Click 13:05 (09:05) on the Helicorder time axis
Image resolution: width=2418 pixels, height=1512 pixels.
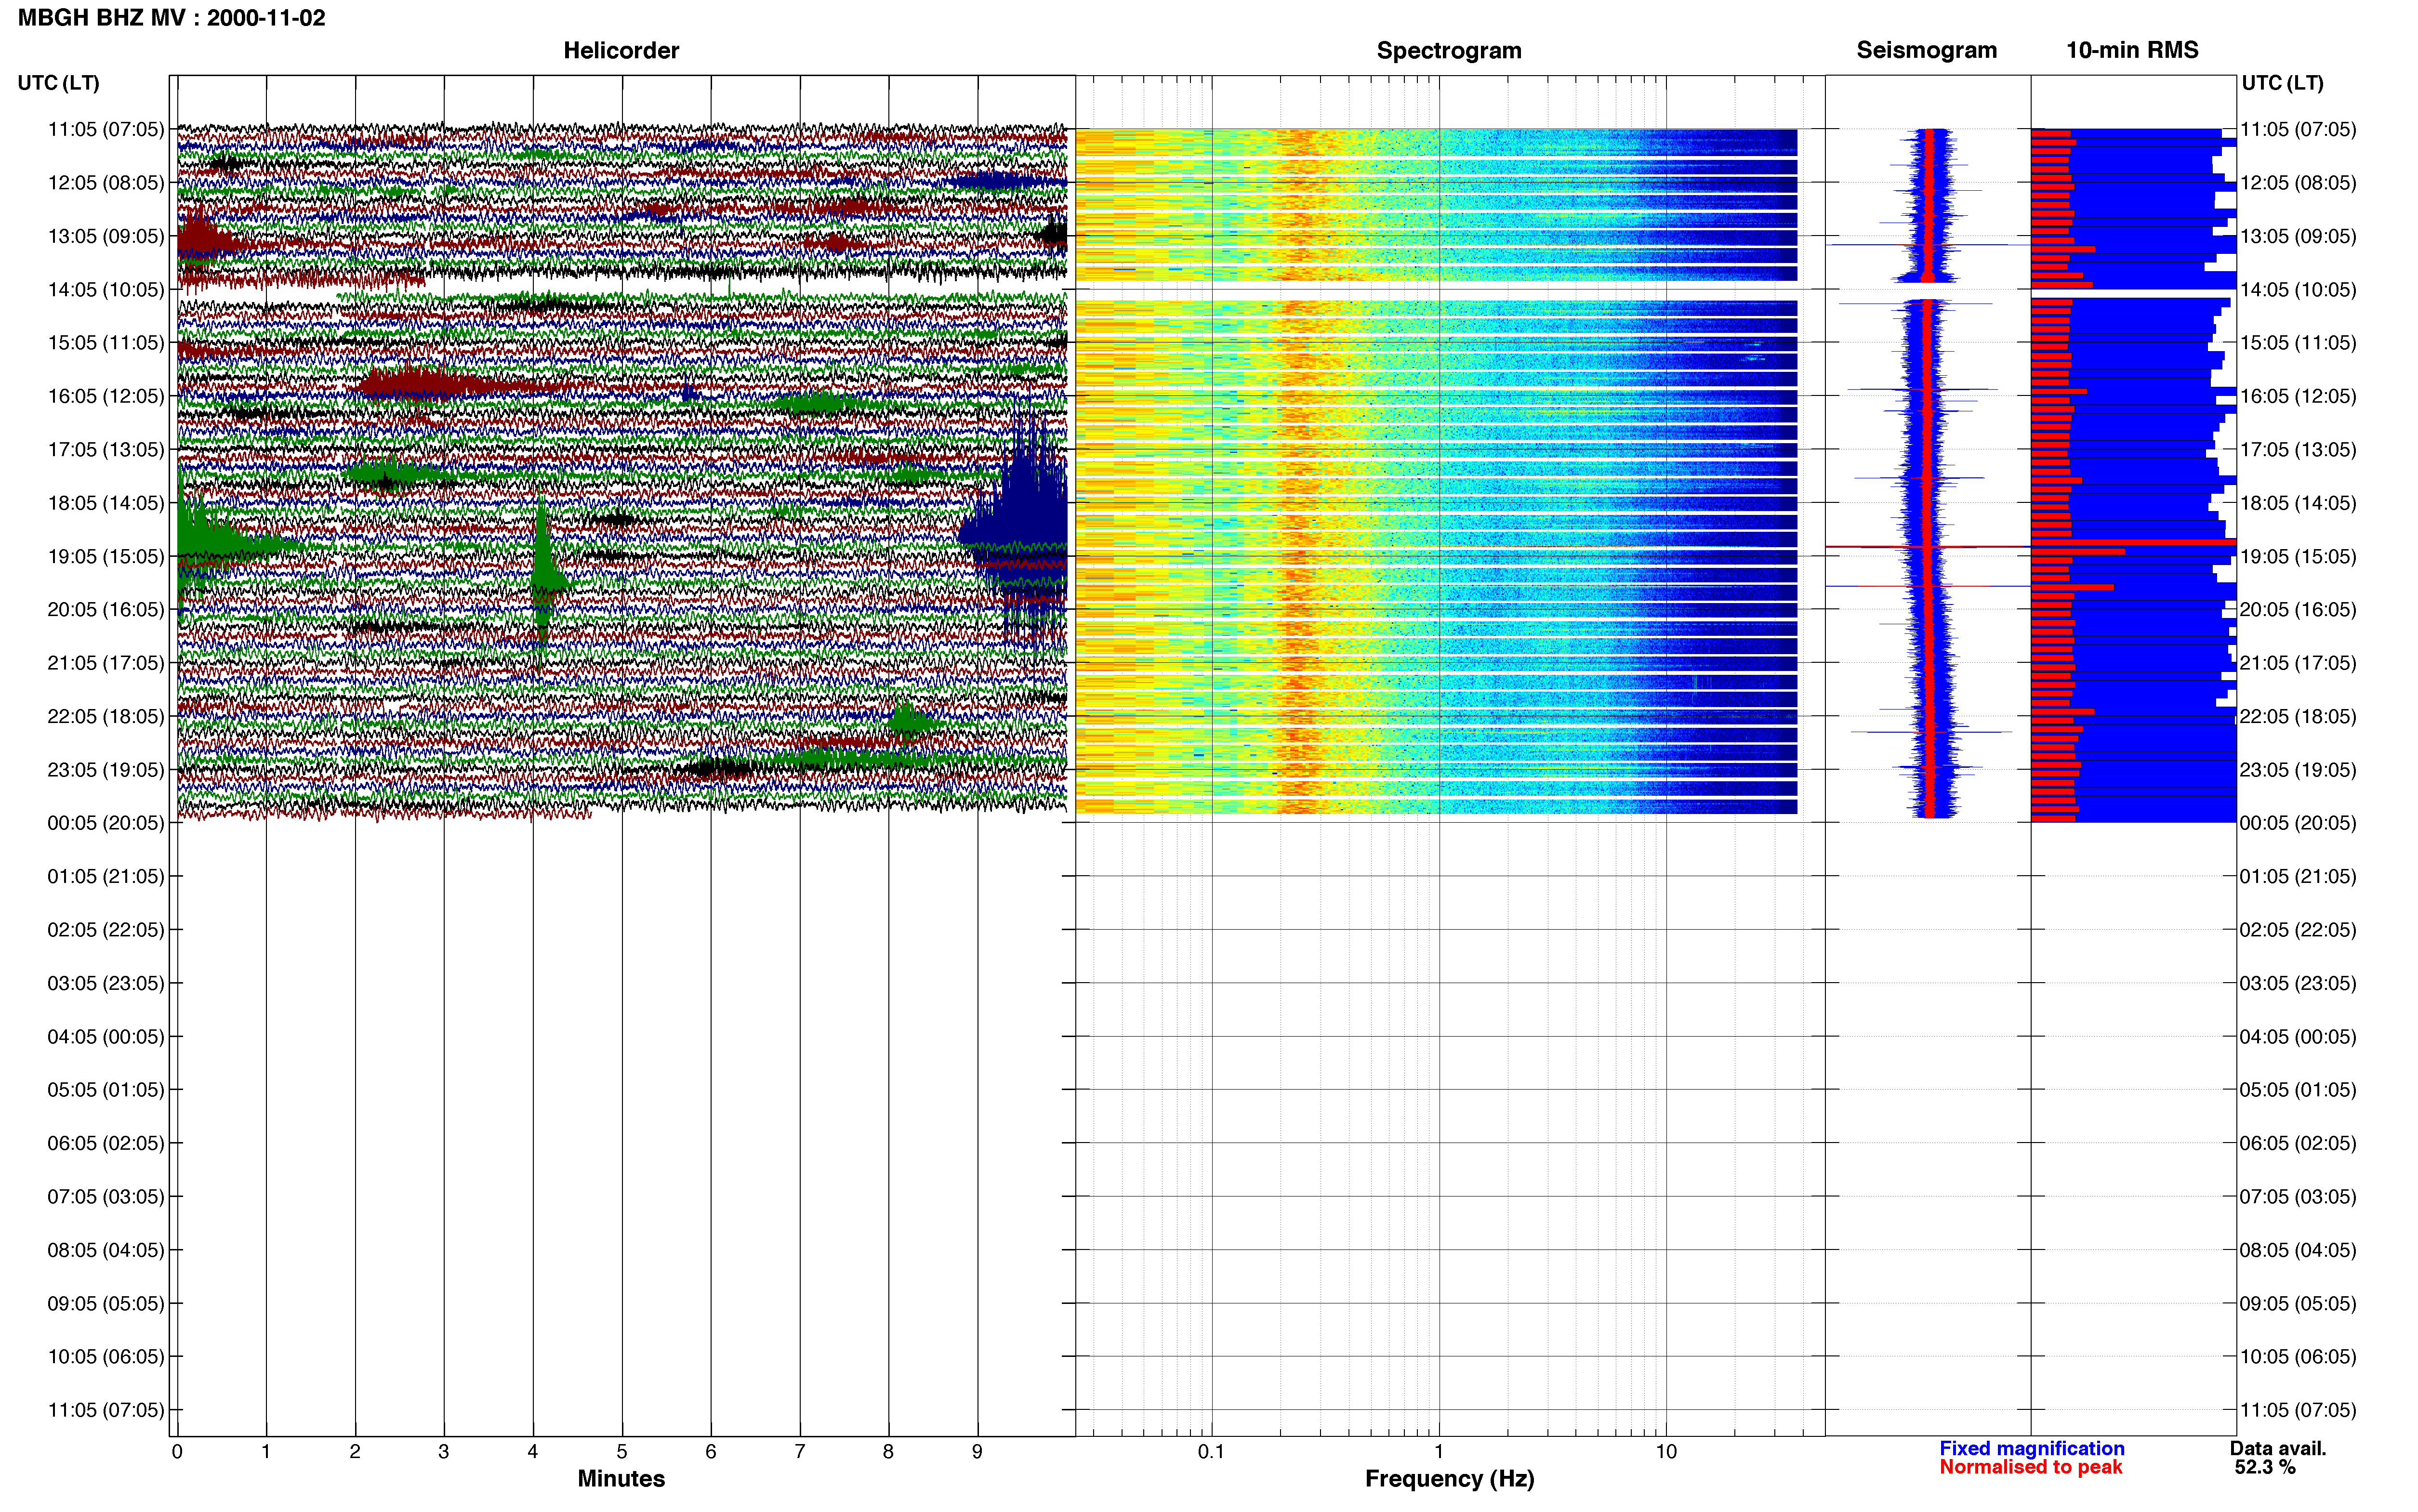pyautogui.click(x=106, y=236)
